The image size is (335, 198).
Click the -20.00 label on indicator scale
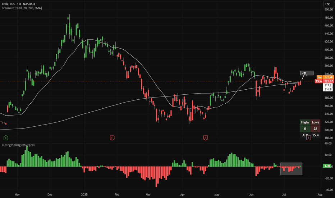point(328,178)
